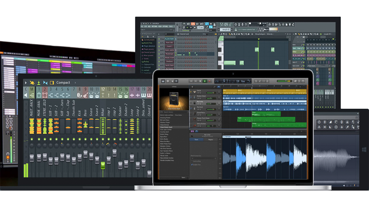Toggle the green mute LED on the Kick channel

[80, 139]
